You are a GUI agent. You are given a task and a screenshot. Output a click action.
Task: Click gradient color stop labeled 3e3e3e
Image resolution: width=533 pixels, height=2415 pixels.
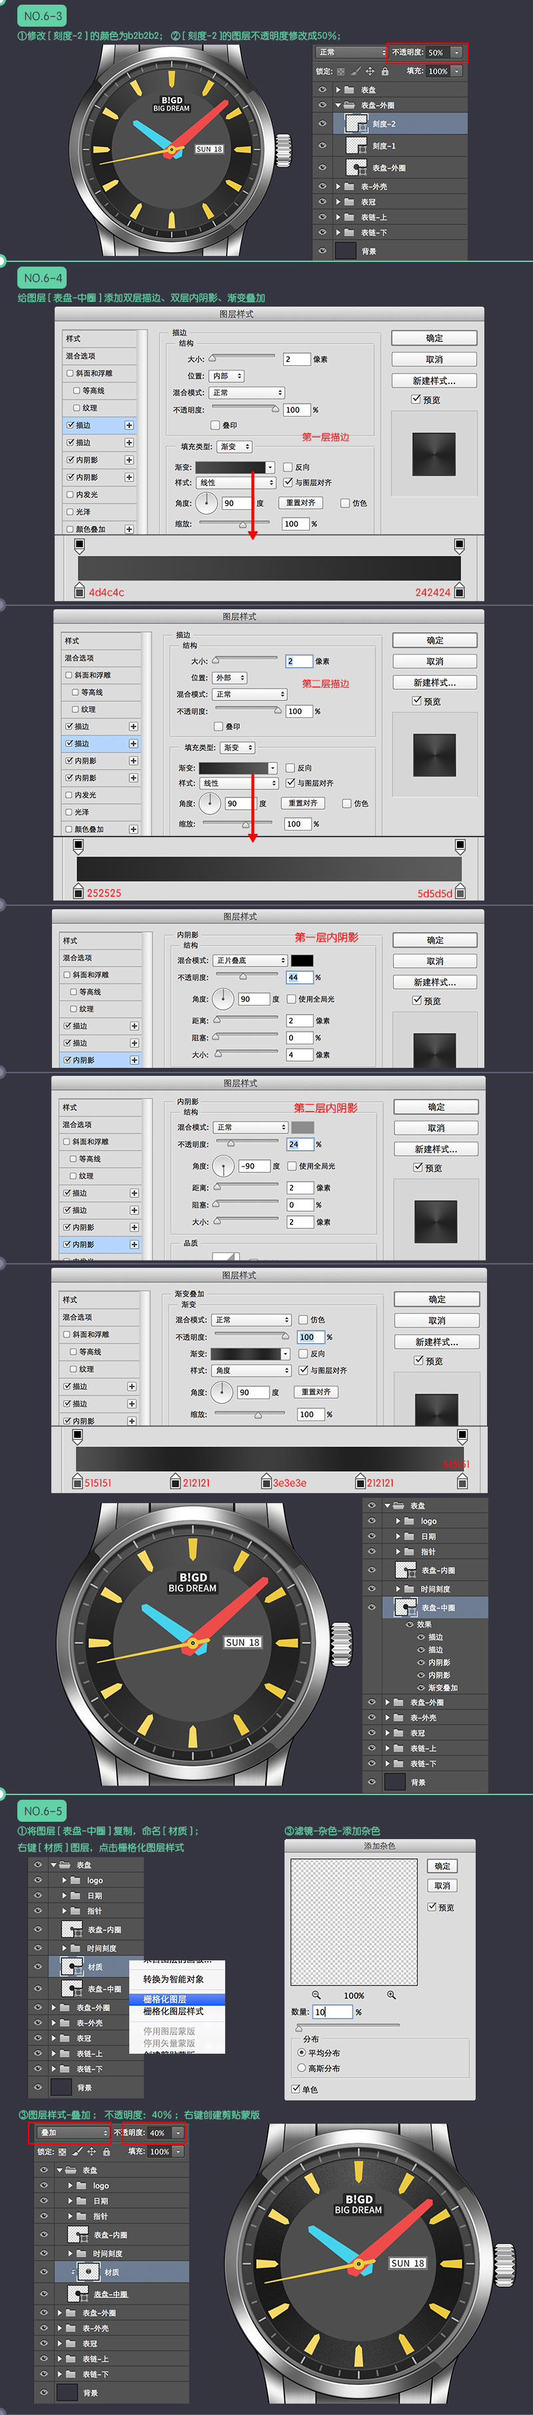pyautogui.click(x=267, y=1482)
